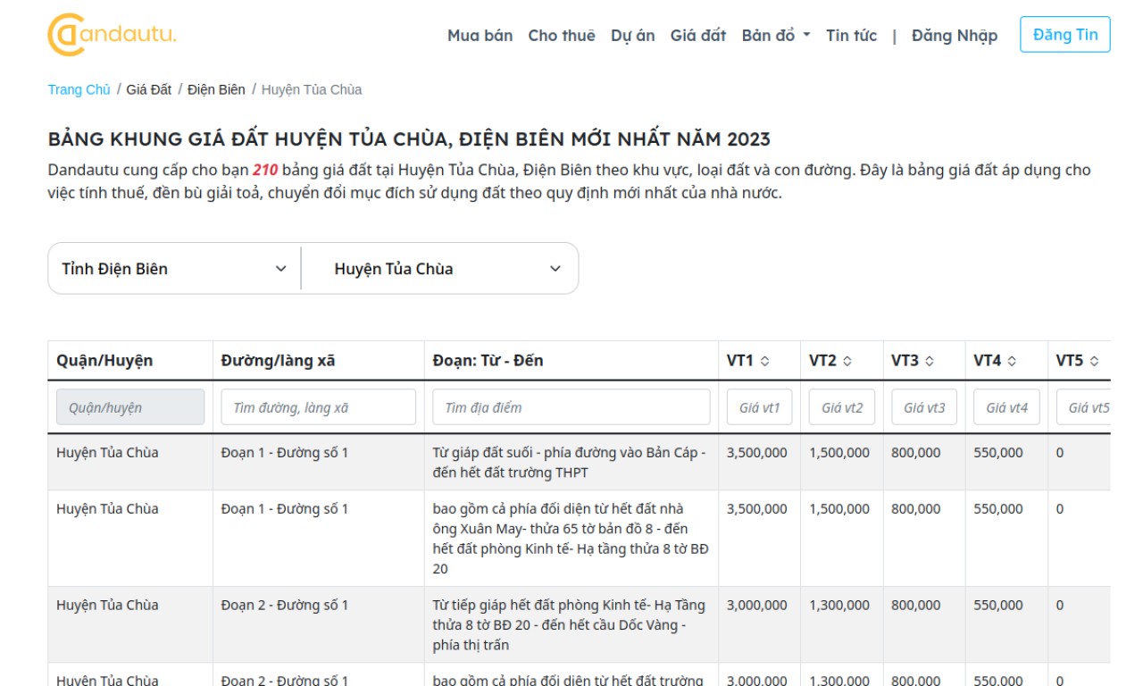Focus the Tìm đường, làng xã field
This screenshot has height=686, width=1143.
click(x=318, y=407)
